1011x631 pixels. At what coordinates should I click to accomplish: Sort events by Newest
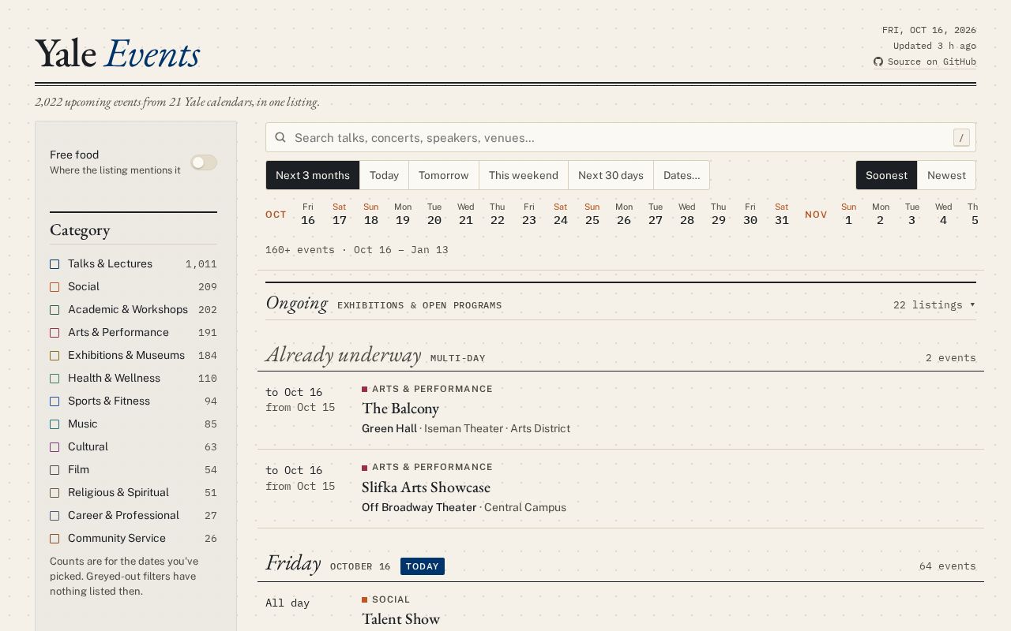coord(946,175)
